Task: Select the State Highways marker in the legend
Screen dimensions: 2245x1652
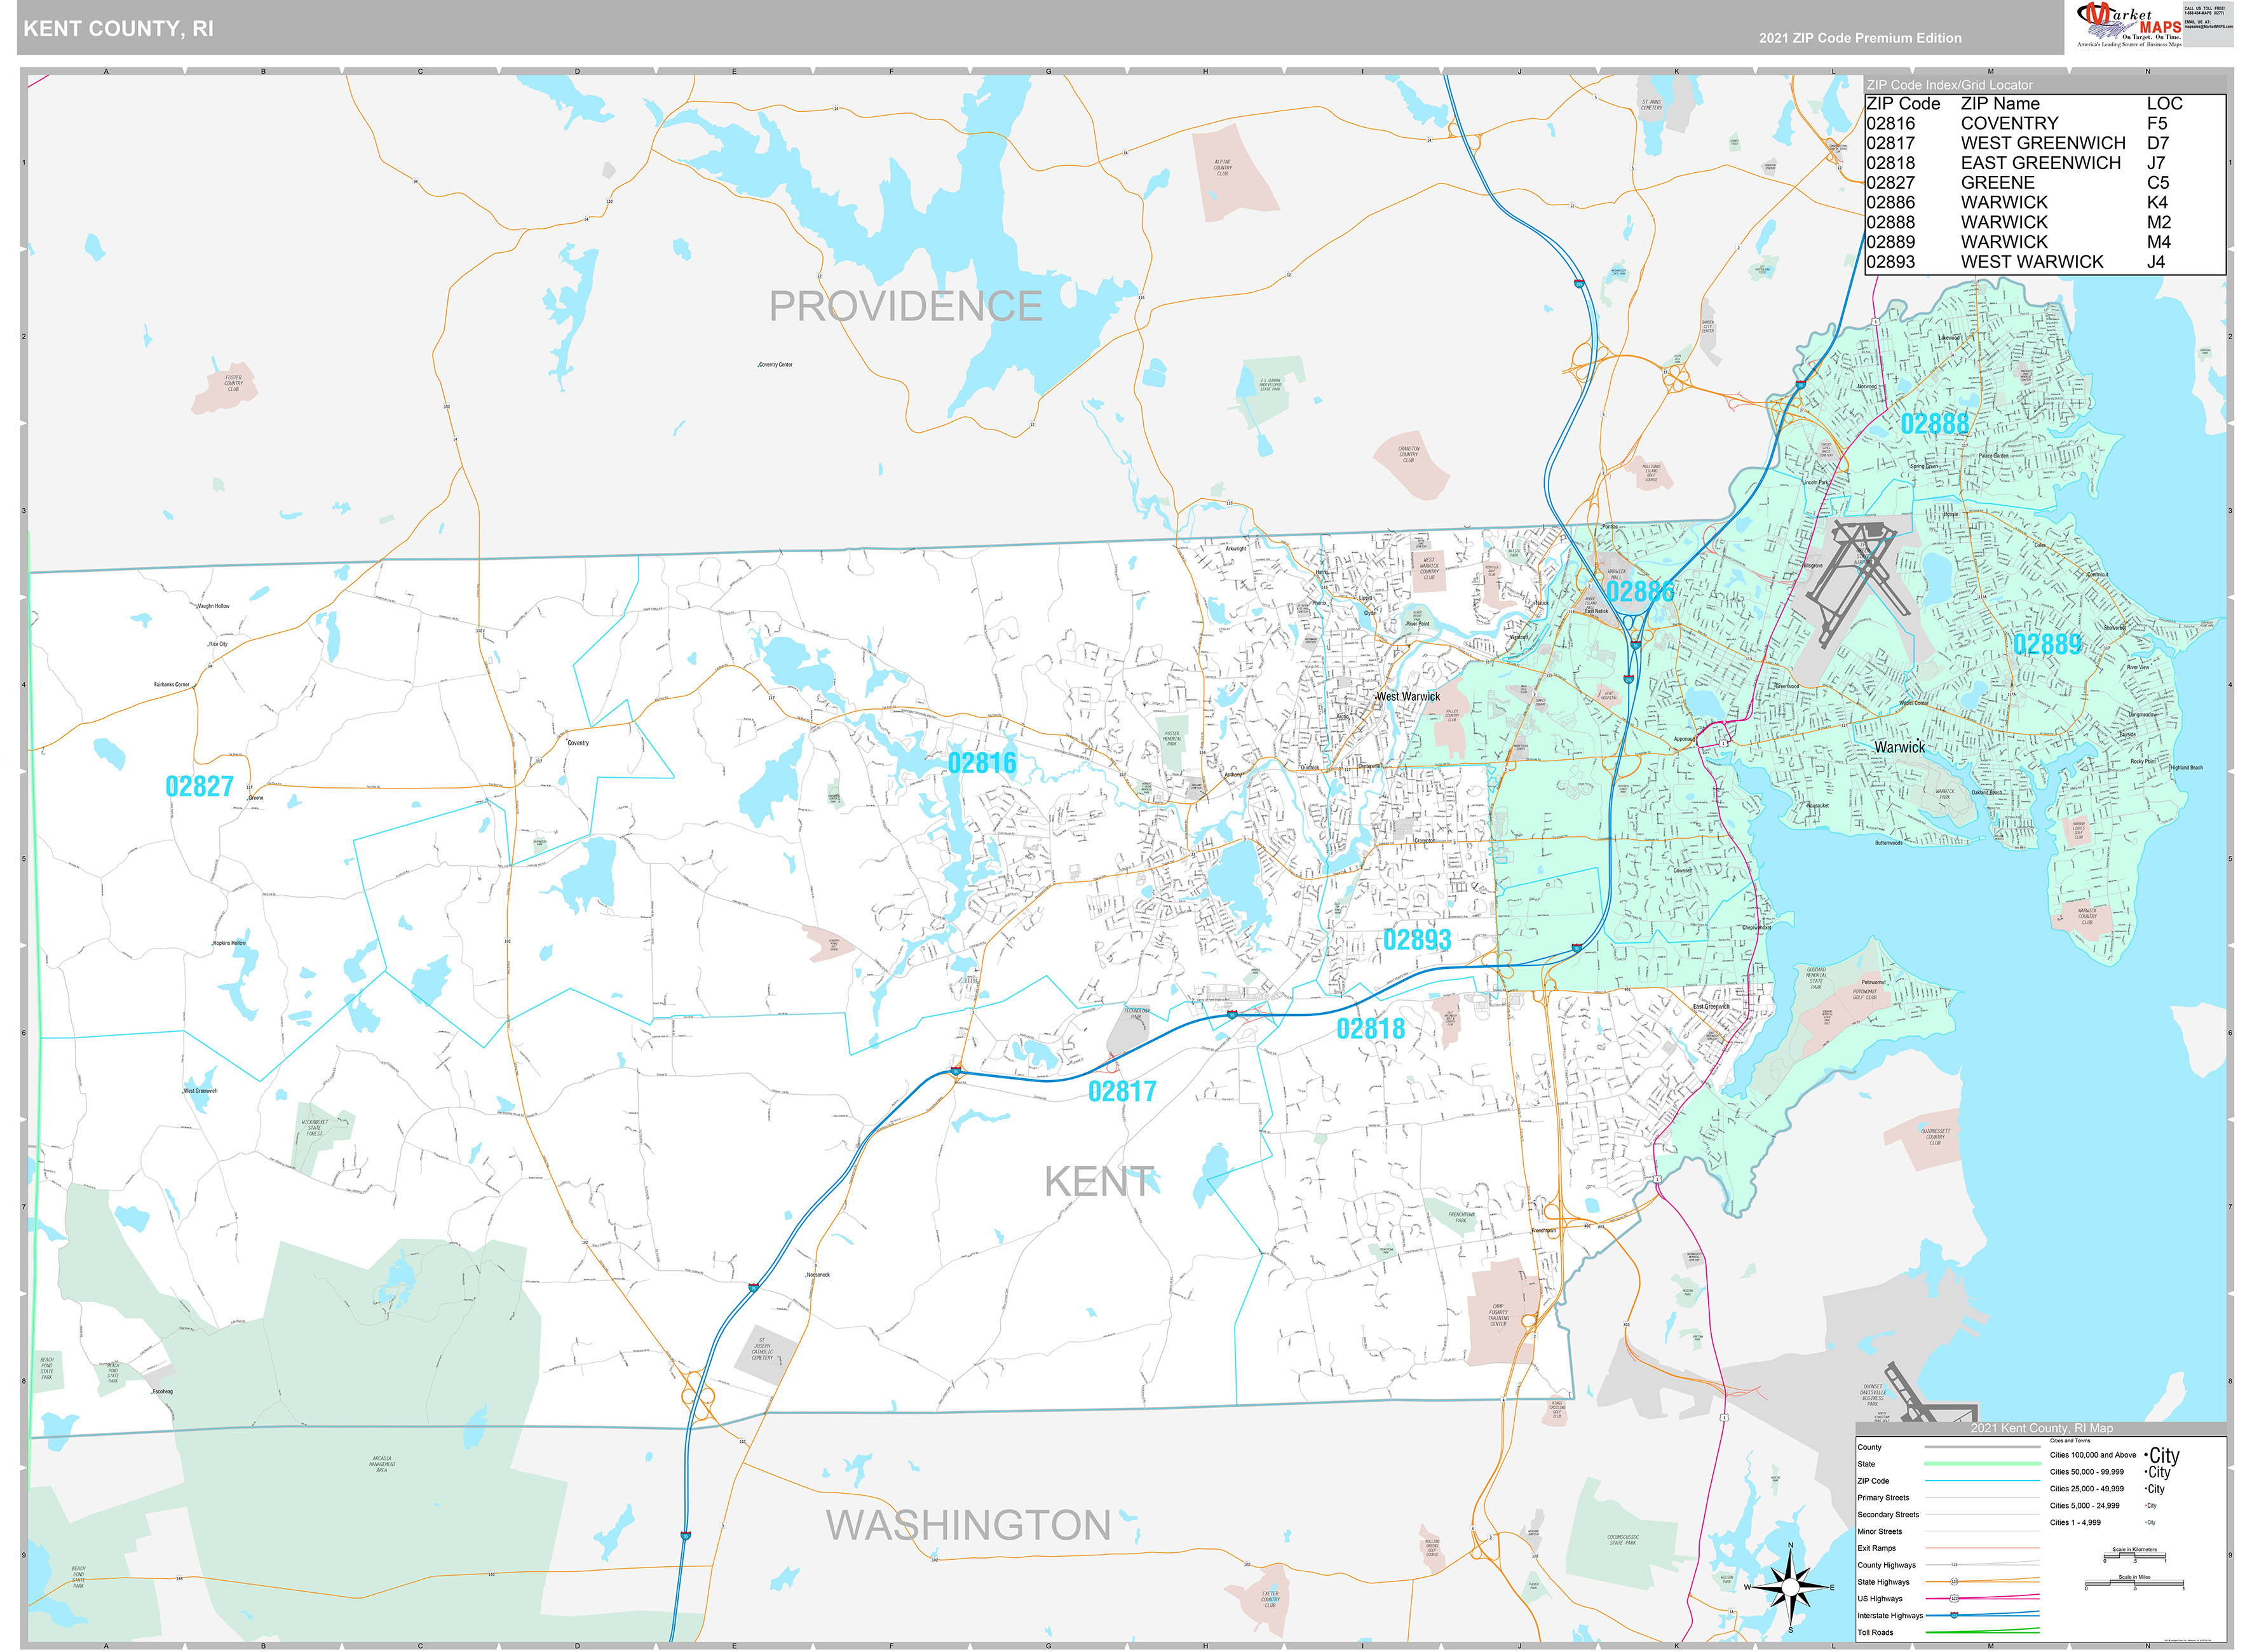Action: [x=1954, y=1582]
